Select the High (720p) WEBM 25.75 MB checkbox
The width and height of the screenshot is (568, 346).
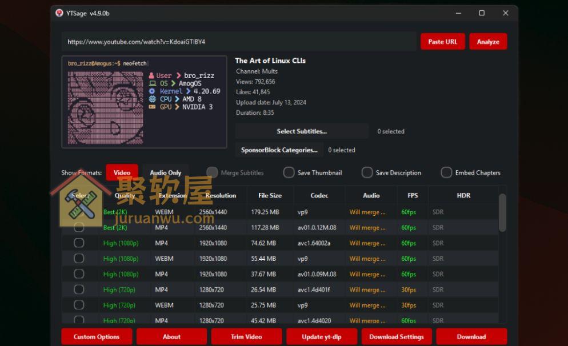79,305
